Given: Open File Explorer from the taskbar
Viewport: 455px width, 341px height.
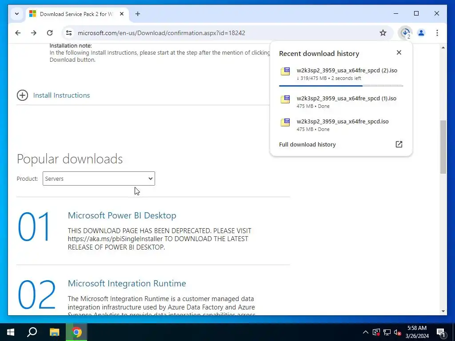Looking at the screenshot, I should 54,332.
